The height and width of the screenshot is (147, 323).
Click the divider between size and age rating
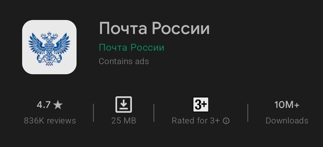coord(154,113)
